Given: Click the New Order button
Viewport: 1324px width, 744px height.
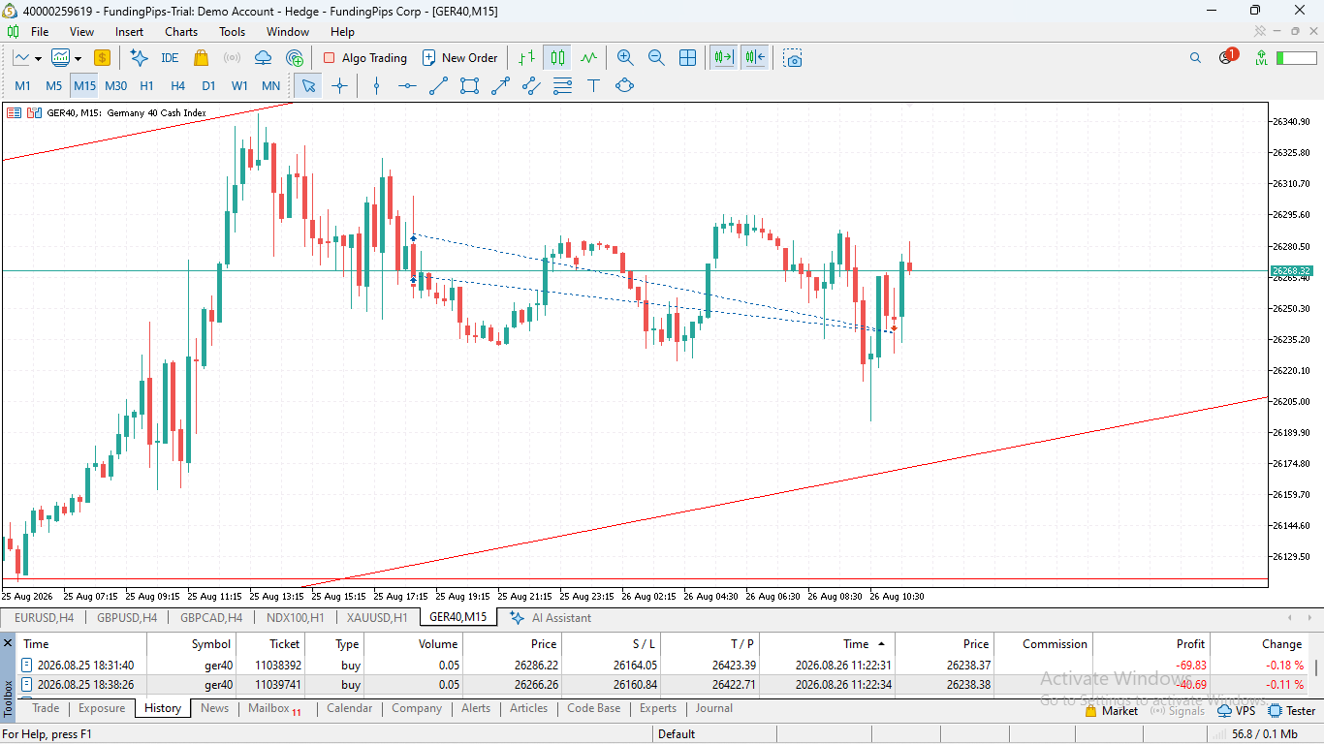Looking at the screenshot, I should click(x=460, y=58).
